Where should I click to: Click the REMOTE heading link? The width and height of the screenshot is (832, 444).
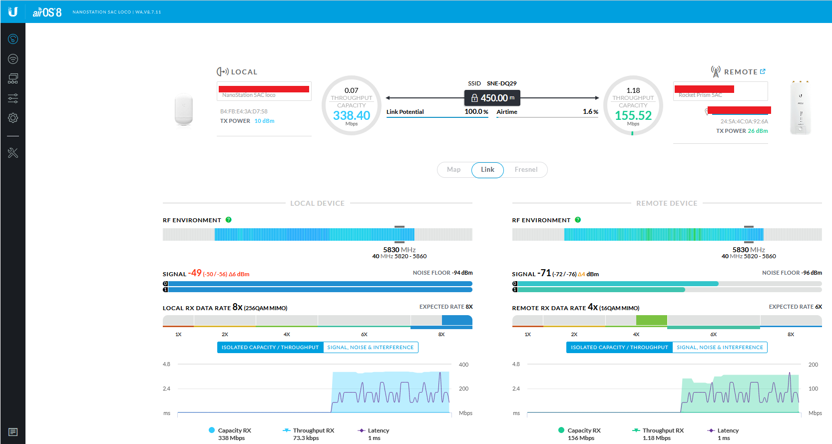(741, 72)
